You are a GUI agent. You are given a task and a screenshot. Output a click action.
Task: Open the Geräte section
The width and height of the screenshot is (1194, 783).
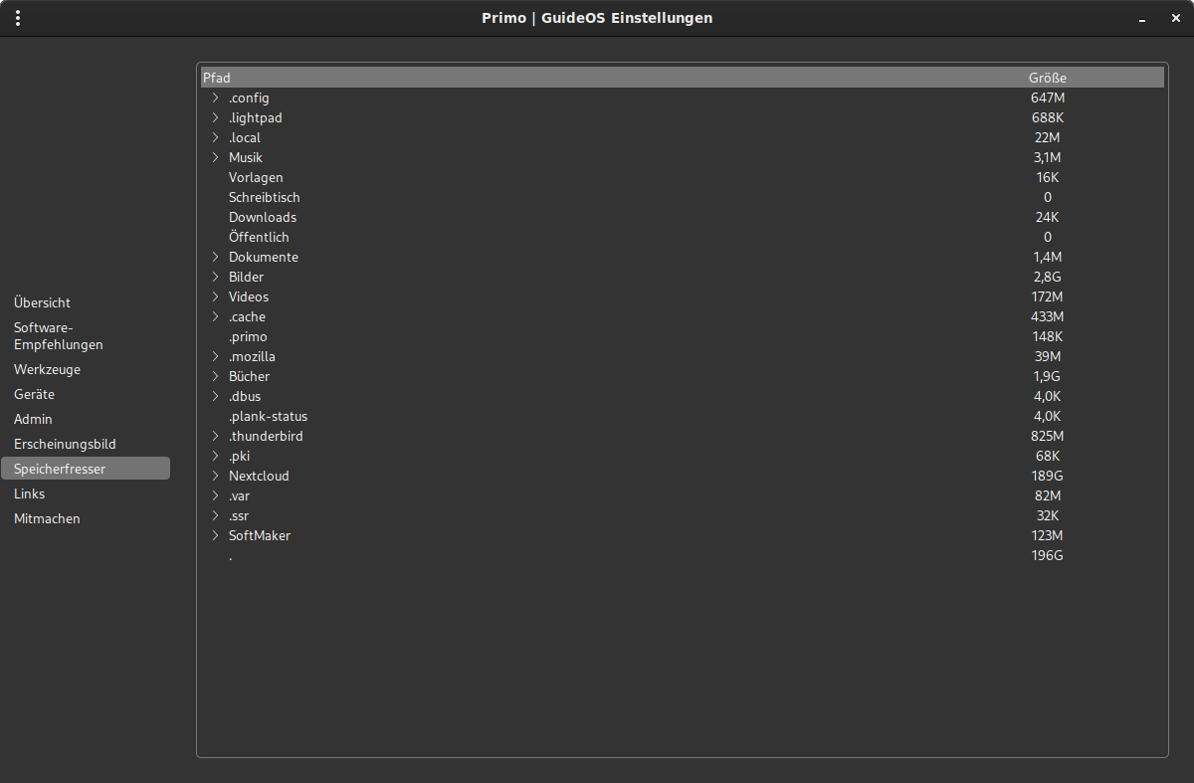tap(34, 394)
